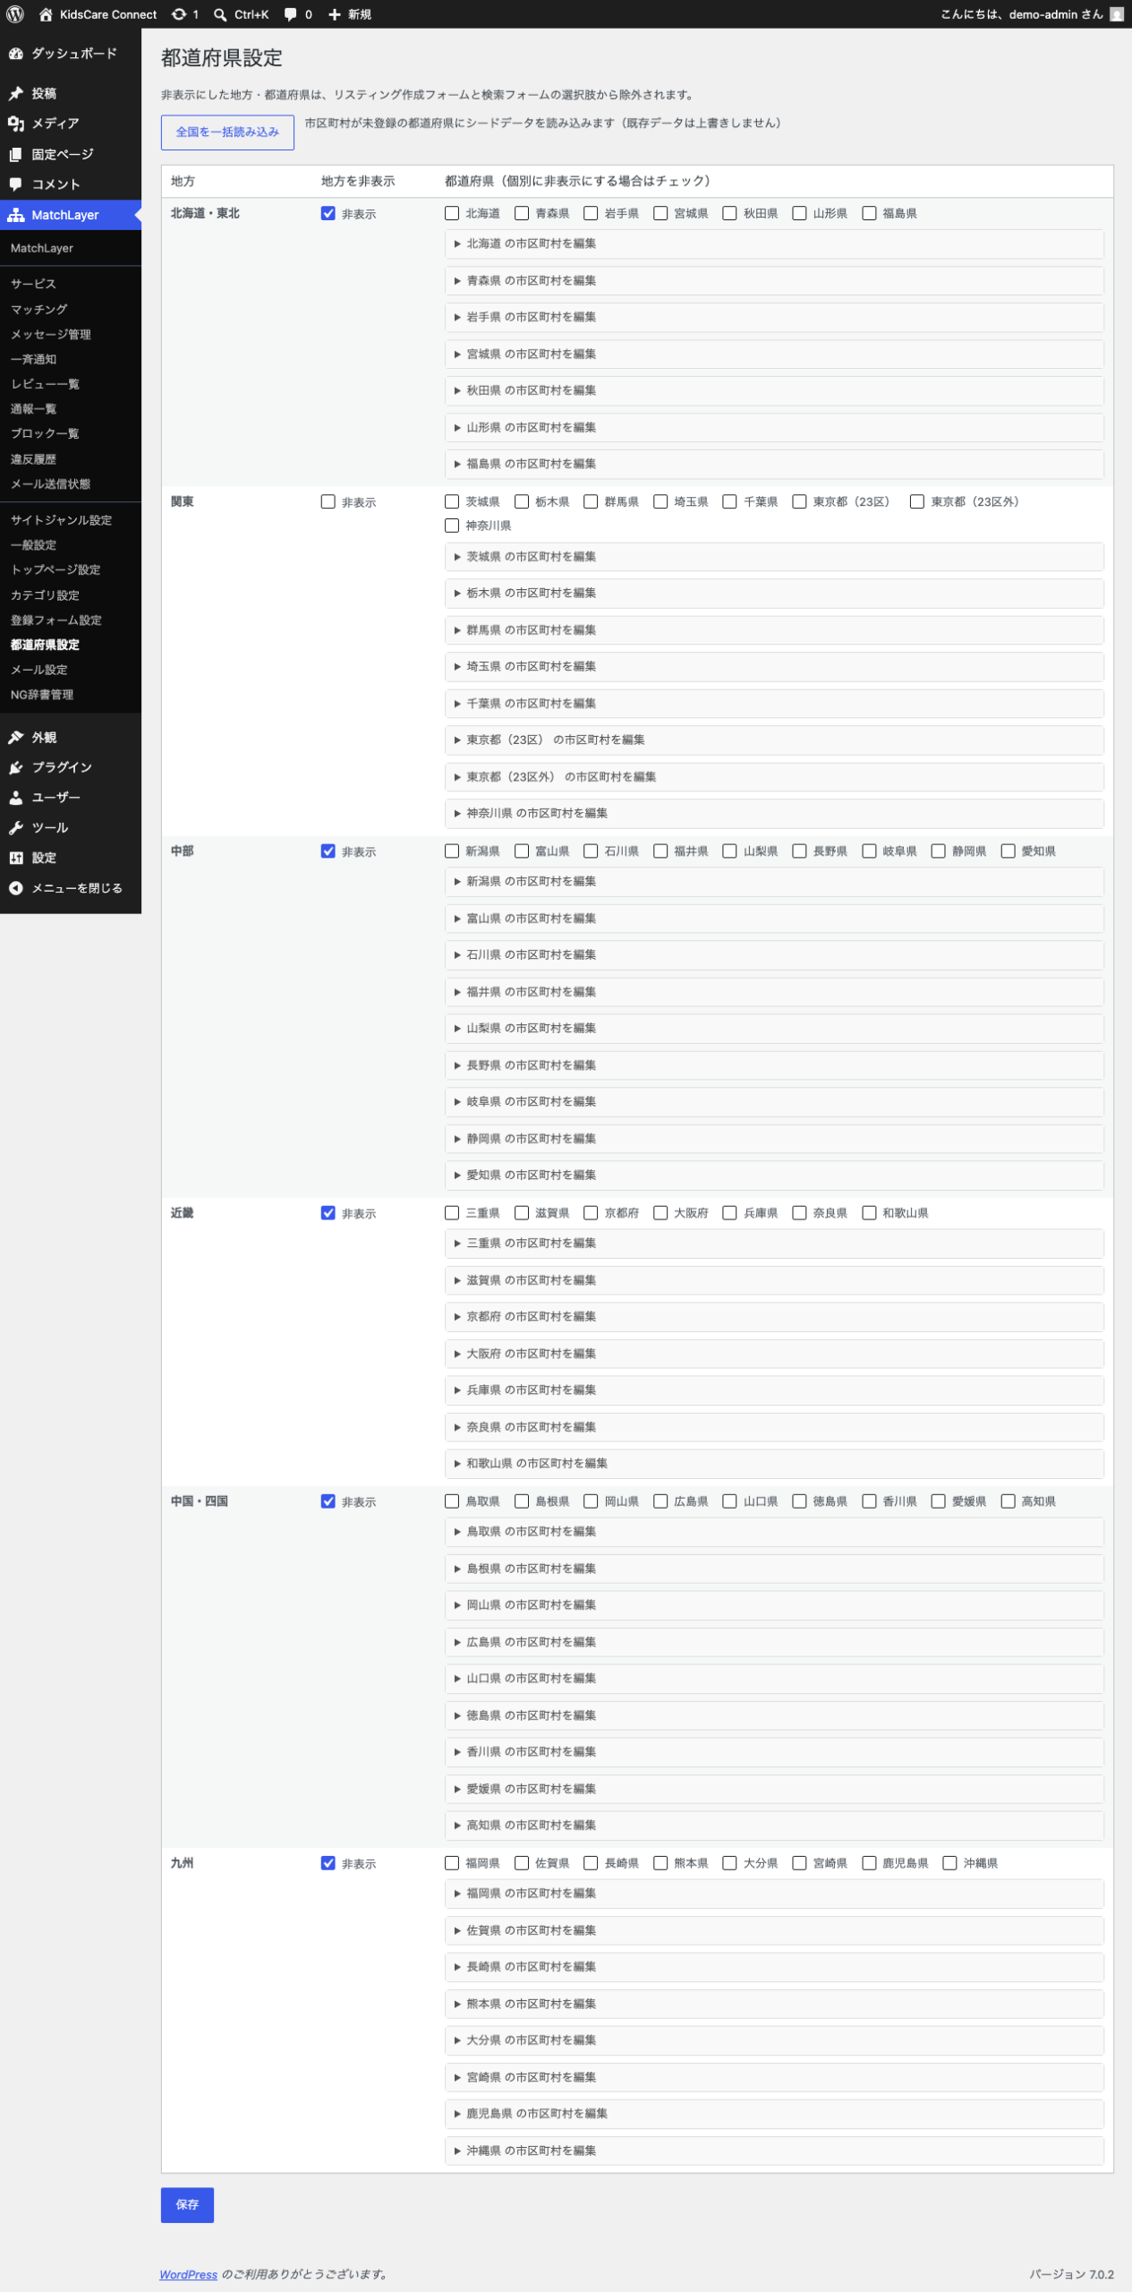Uncheck 非表示 for 九州 region
The image size is (1132, 2292).
point(328,1863)
